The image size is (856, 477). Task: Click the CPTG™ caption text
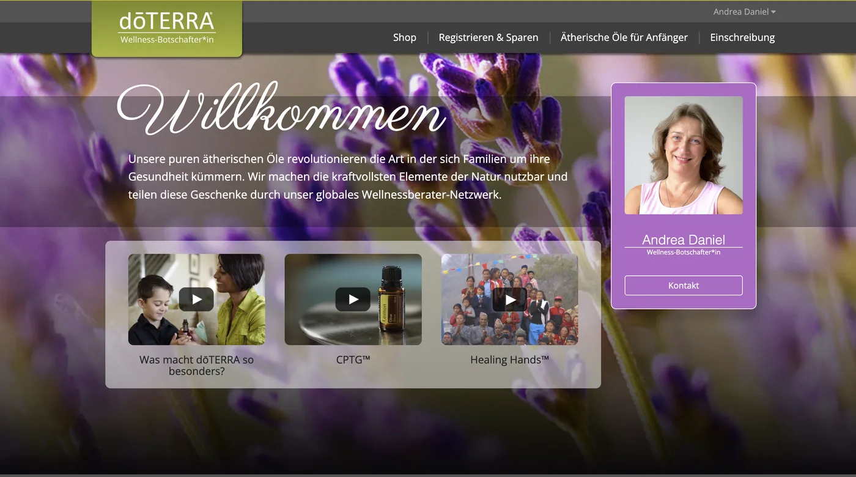point(353,360)
